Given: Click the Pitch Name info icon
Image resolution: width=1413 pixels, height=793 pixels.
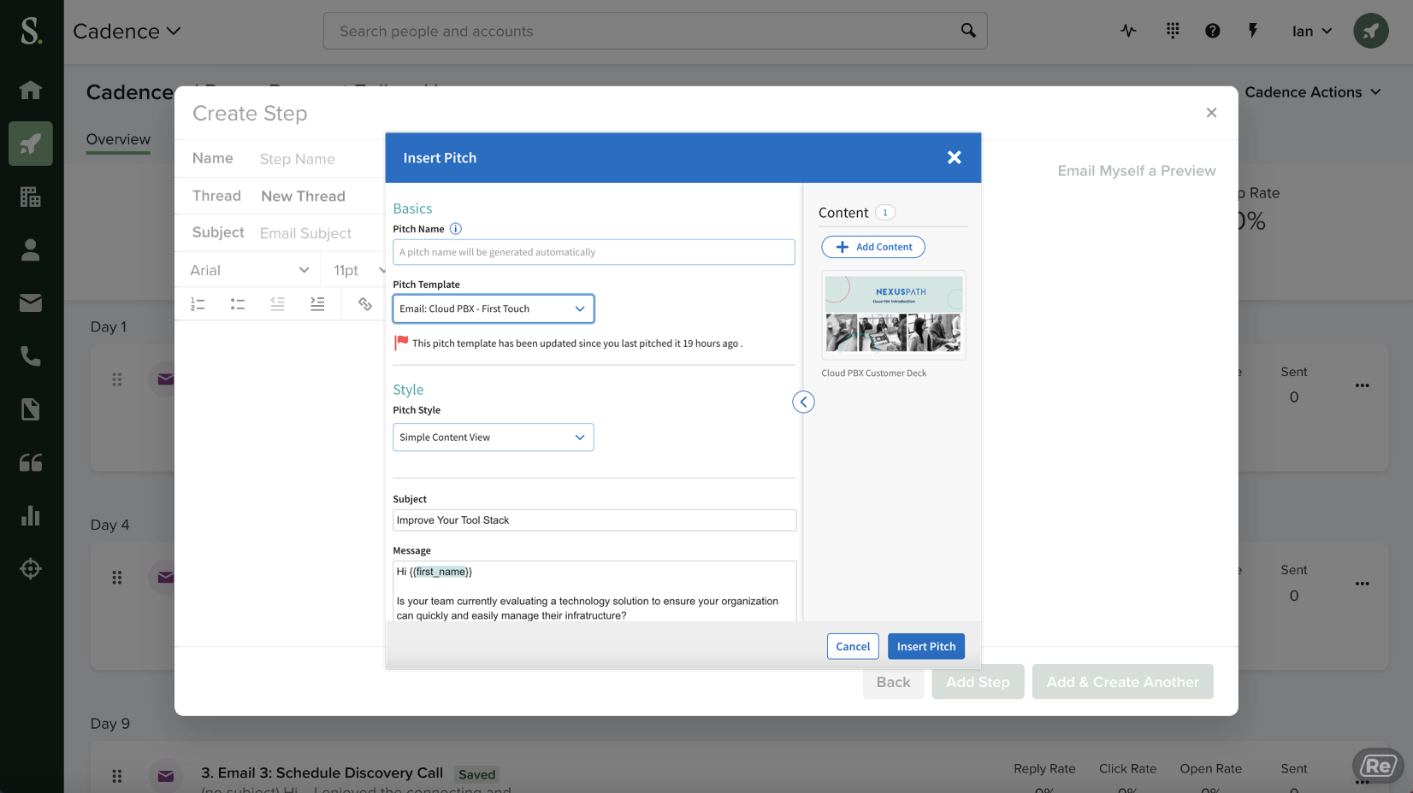Looking at the screenshot, I should click(456, 229).
